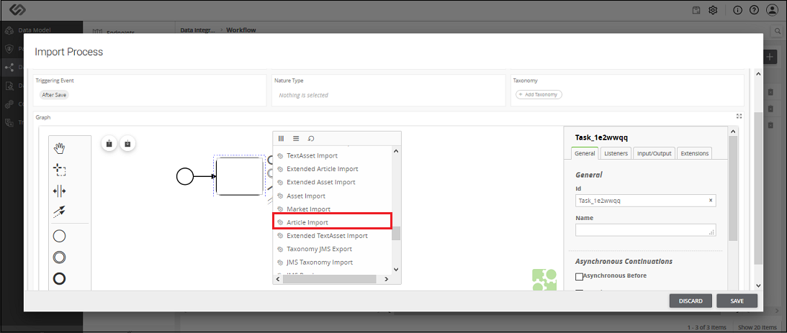Select the Hand tool in palette
The width and height of the screenshot is (787, 333).
click(60, 148)
